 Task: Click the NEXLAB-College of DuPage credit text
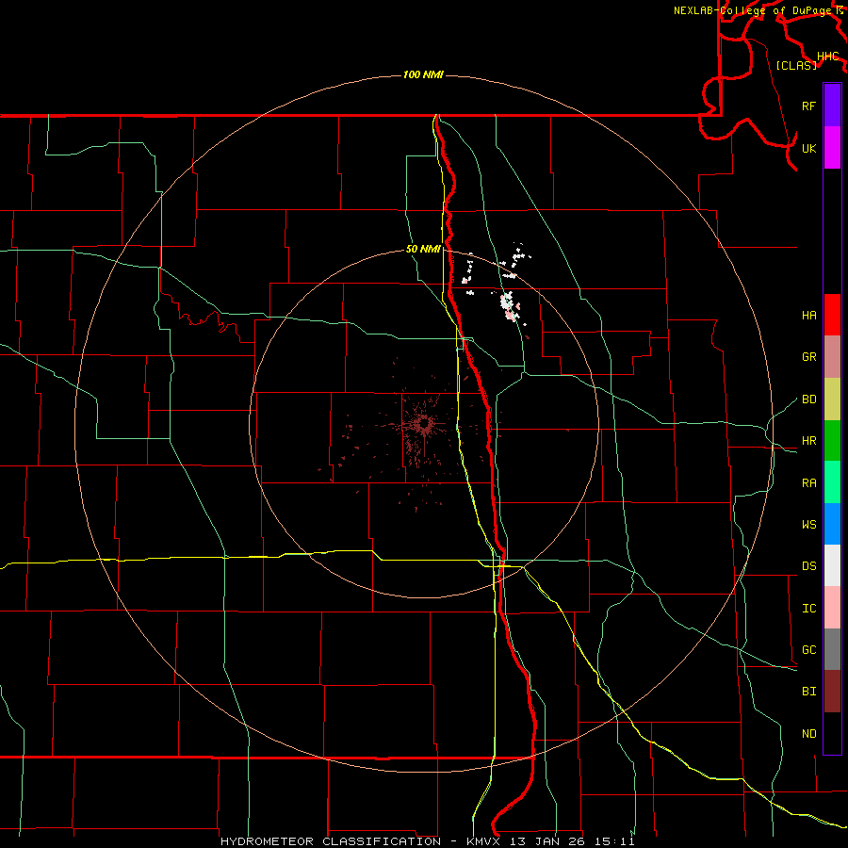click(x=754, y=10)
